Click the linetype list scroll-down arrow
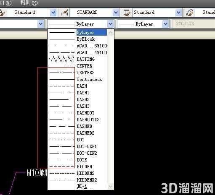The image size is (215, 195). [x=110, y=187]
